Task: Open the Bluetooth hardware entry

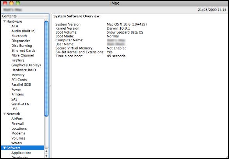Action: click(x=19, y=36)
